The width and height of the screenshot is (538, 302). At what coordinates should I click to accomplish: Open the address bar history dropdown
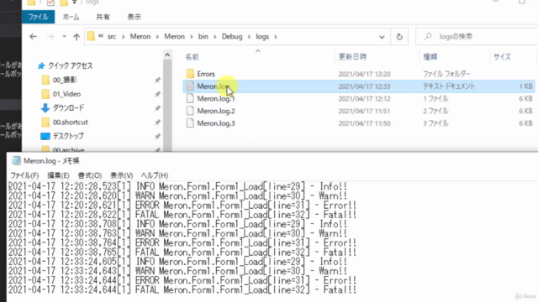click(x=382, y=37)
